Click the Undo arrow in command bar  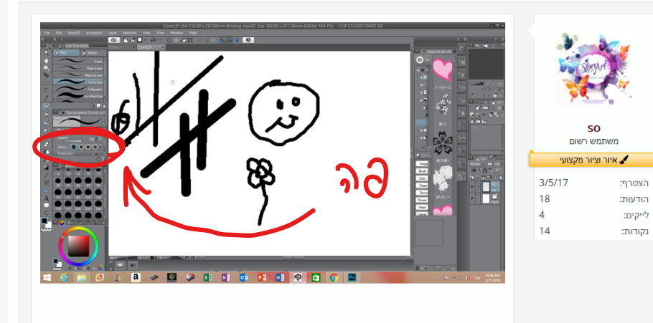pyautogui.click(x=153, y=40)
